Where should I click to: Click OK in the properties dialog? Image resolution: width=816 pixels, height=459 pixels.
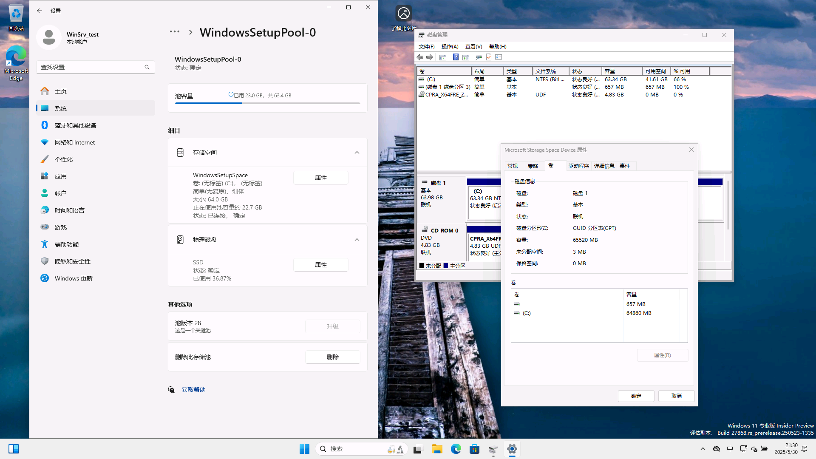(636, 396)
